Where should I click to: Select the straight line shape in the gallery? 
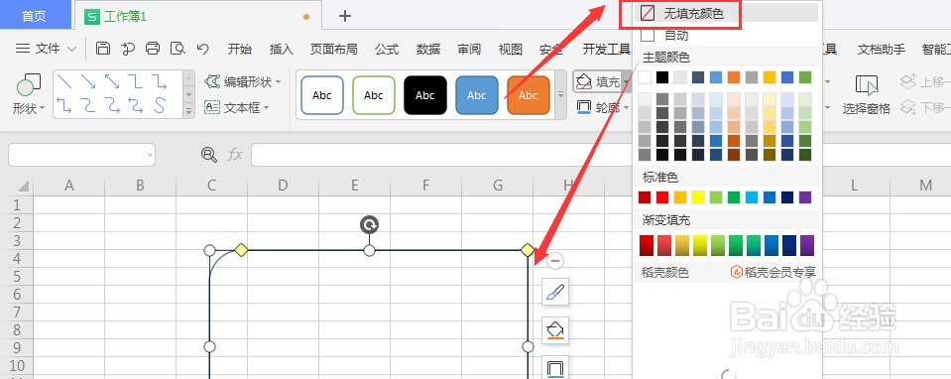pos(64,81)
